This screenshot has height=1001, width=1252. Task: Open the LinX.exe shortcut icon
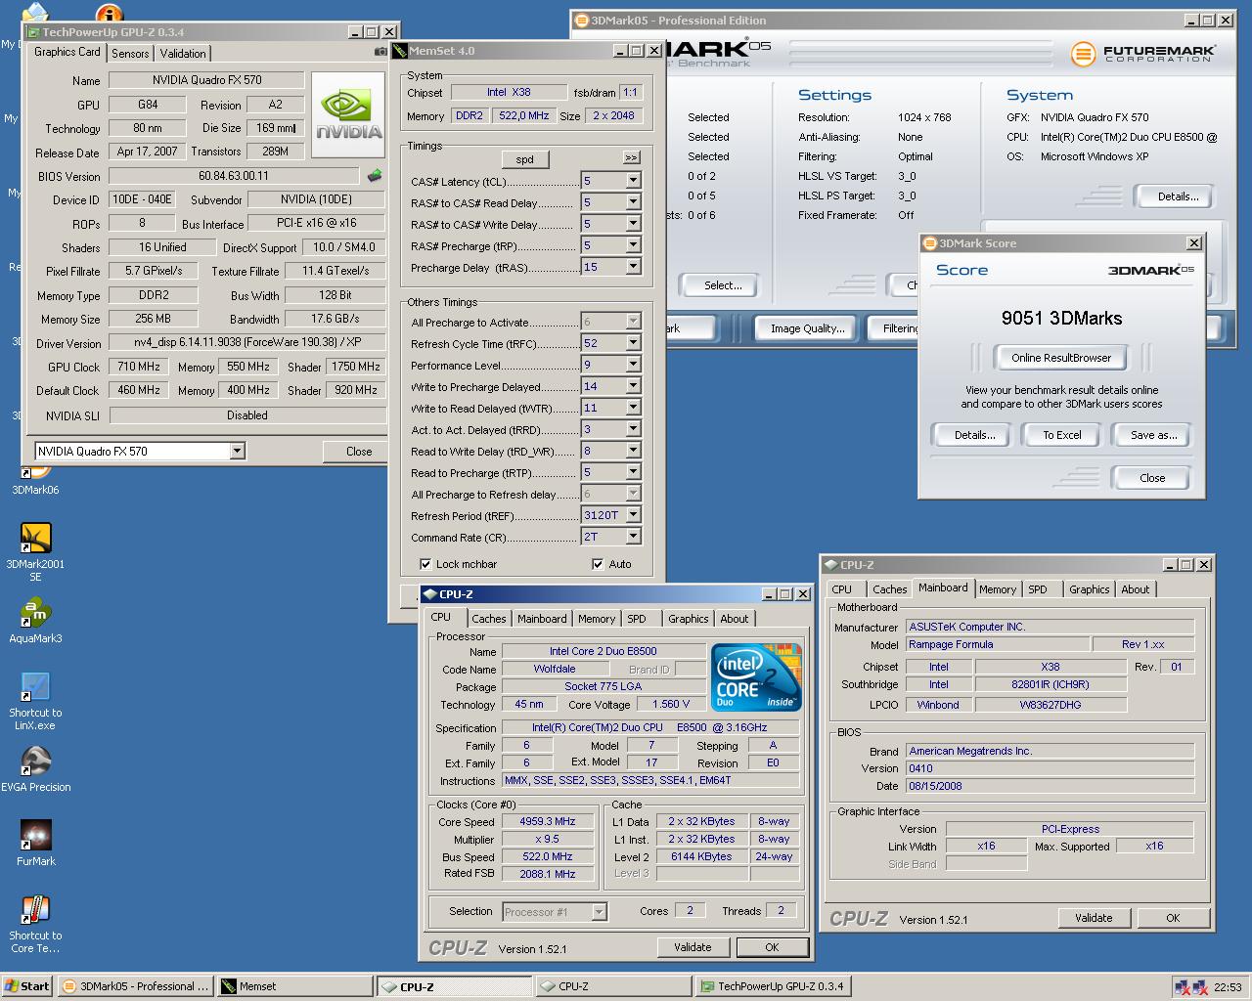pos(35,686)
